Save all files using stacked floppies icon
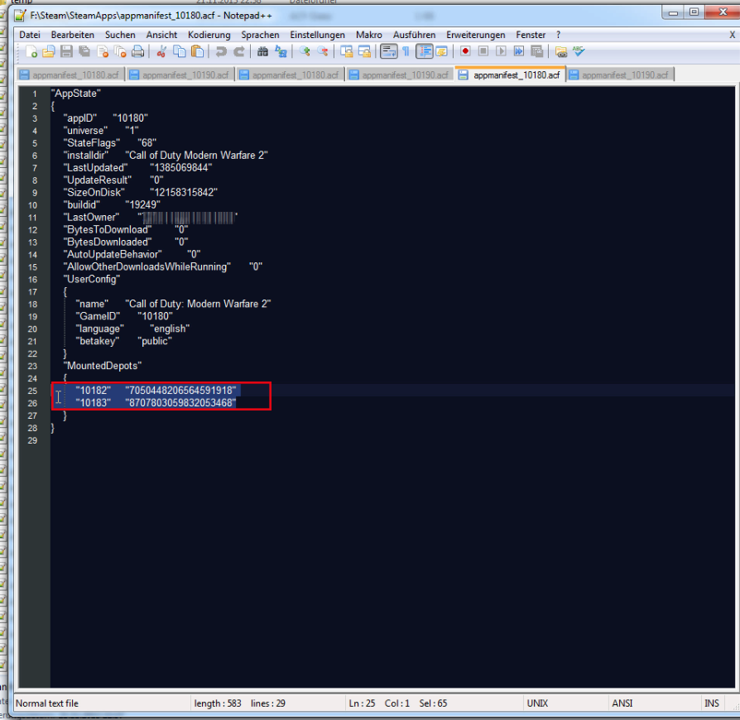Viewport: 740px width, 720px height. pos(84,51)
